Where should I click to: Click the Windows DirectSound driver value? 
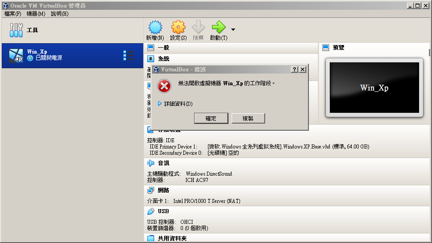pyautogui.click(x=209, y=174)
